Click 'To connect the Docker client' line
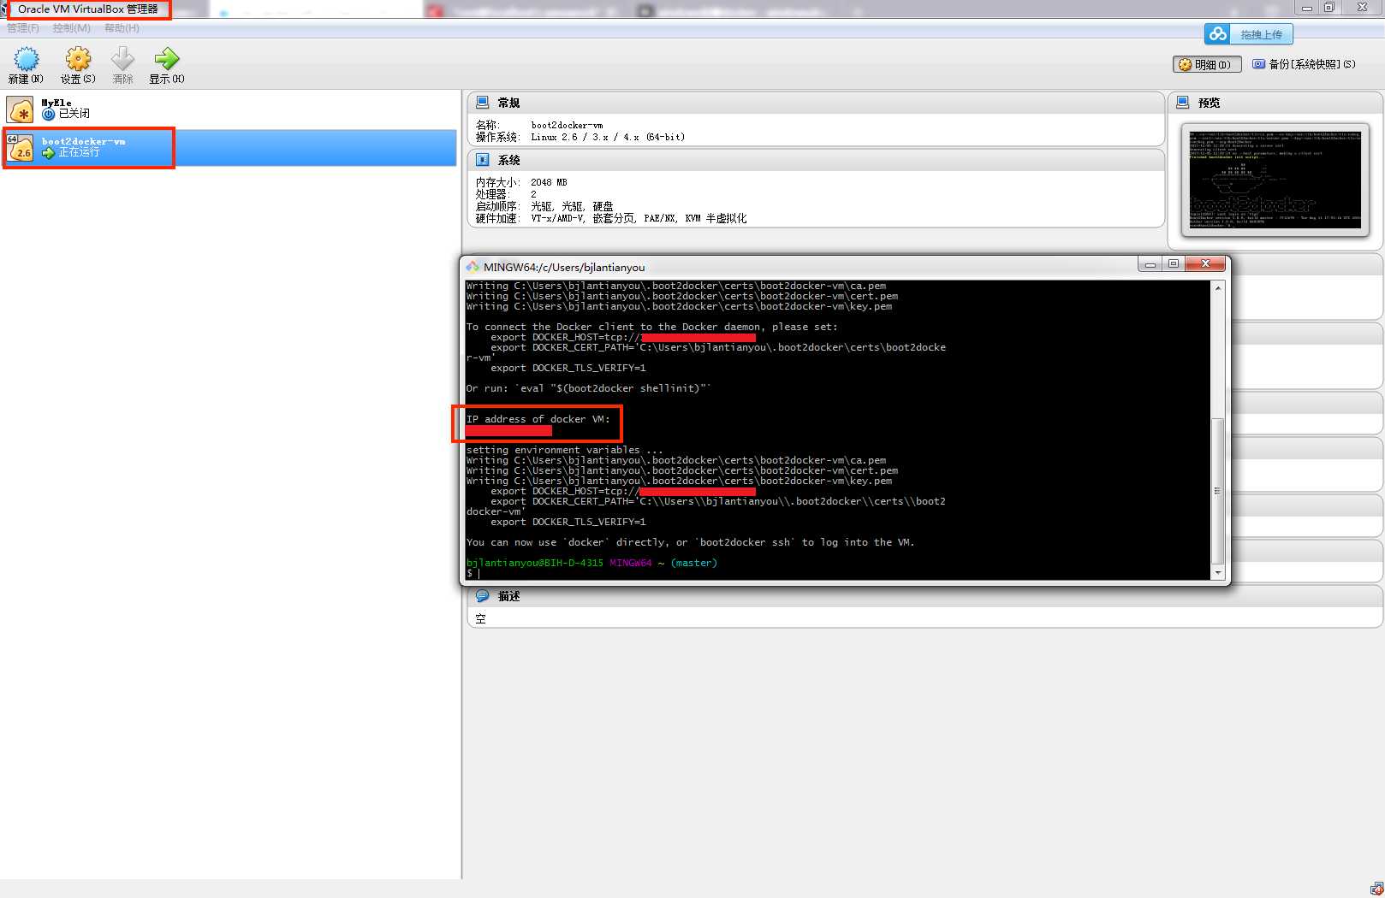 click(x=652, y=327)
